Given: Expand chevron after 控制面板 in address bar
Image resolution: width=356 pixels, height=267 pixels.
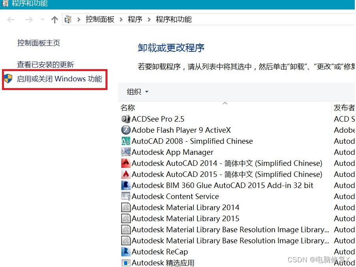Looking at the screenshot, I should tap(121, 19).
